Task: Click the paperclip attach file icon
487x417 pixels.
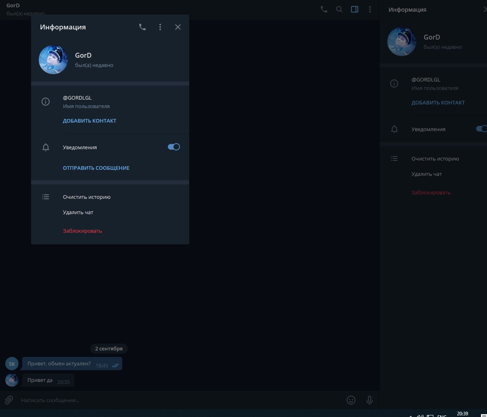Action: tap(9, 400)
